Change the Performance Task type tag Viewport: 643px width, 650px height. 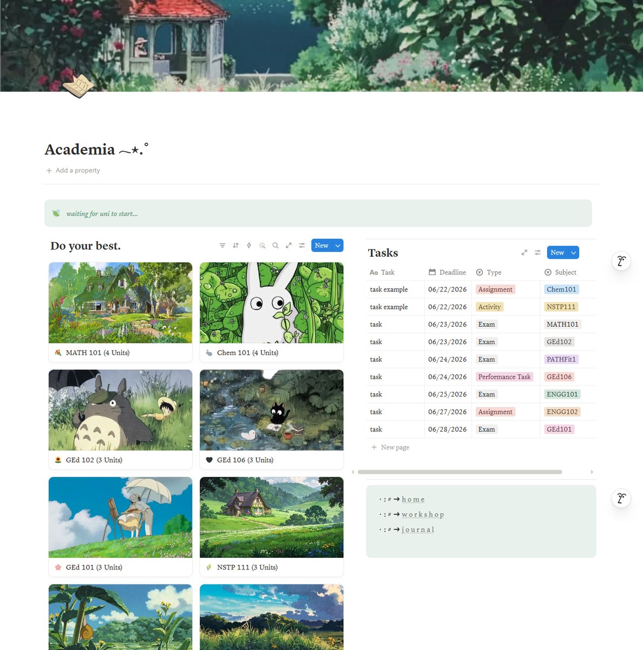(504, 377)
